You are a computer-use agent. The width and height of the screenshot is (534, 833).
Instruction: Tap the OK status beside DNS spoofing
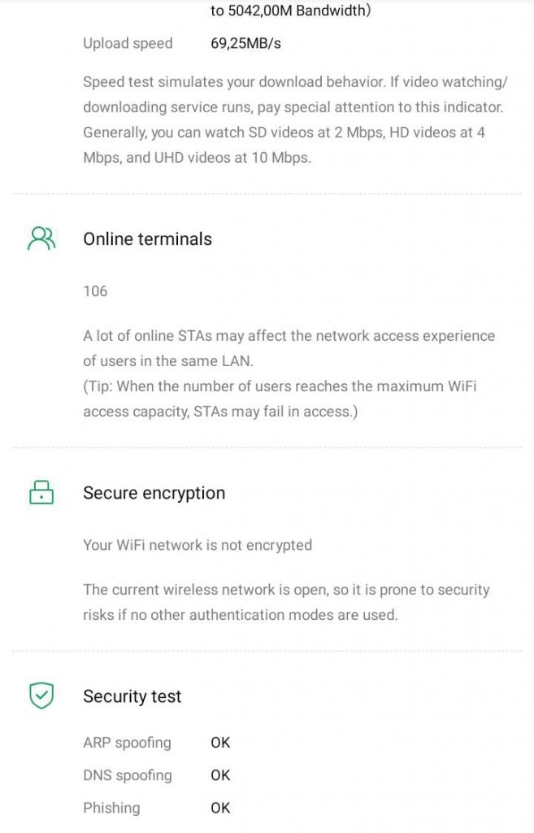(x=220, y=775)
